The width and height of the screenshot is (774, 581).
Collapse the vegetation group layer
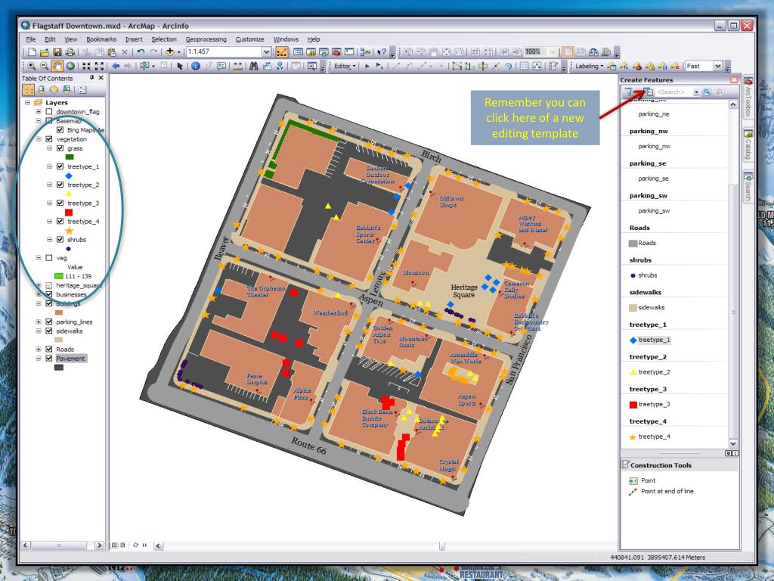[39, 139]
